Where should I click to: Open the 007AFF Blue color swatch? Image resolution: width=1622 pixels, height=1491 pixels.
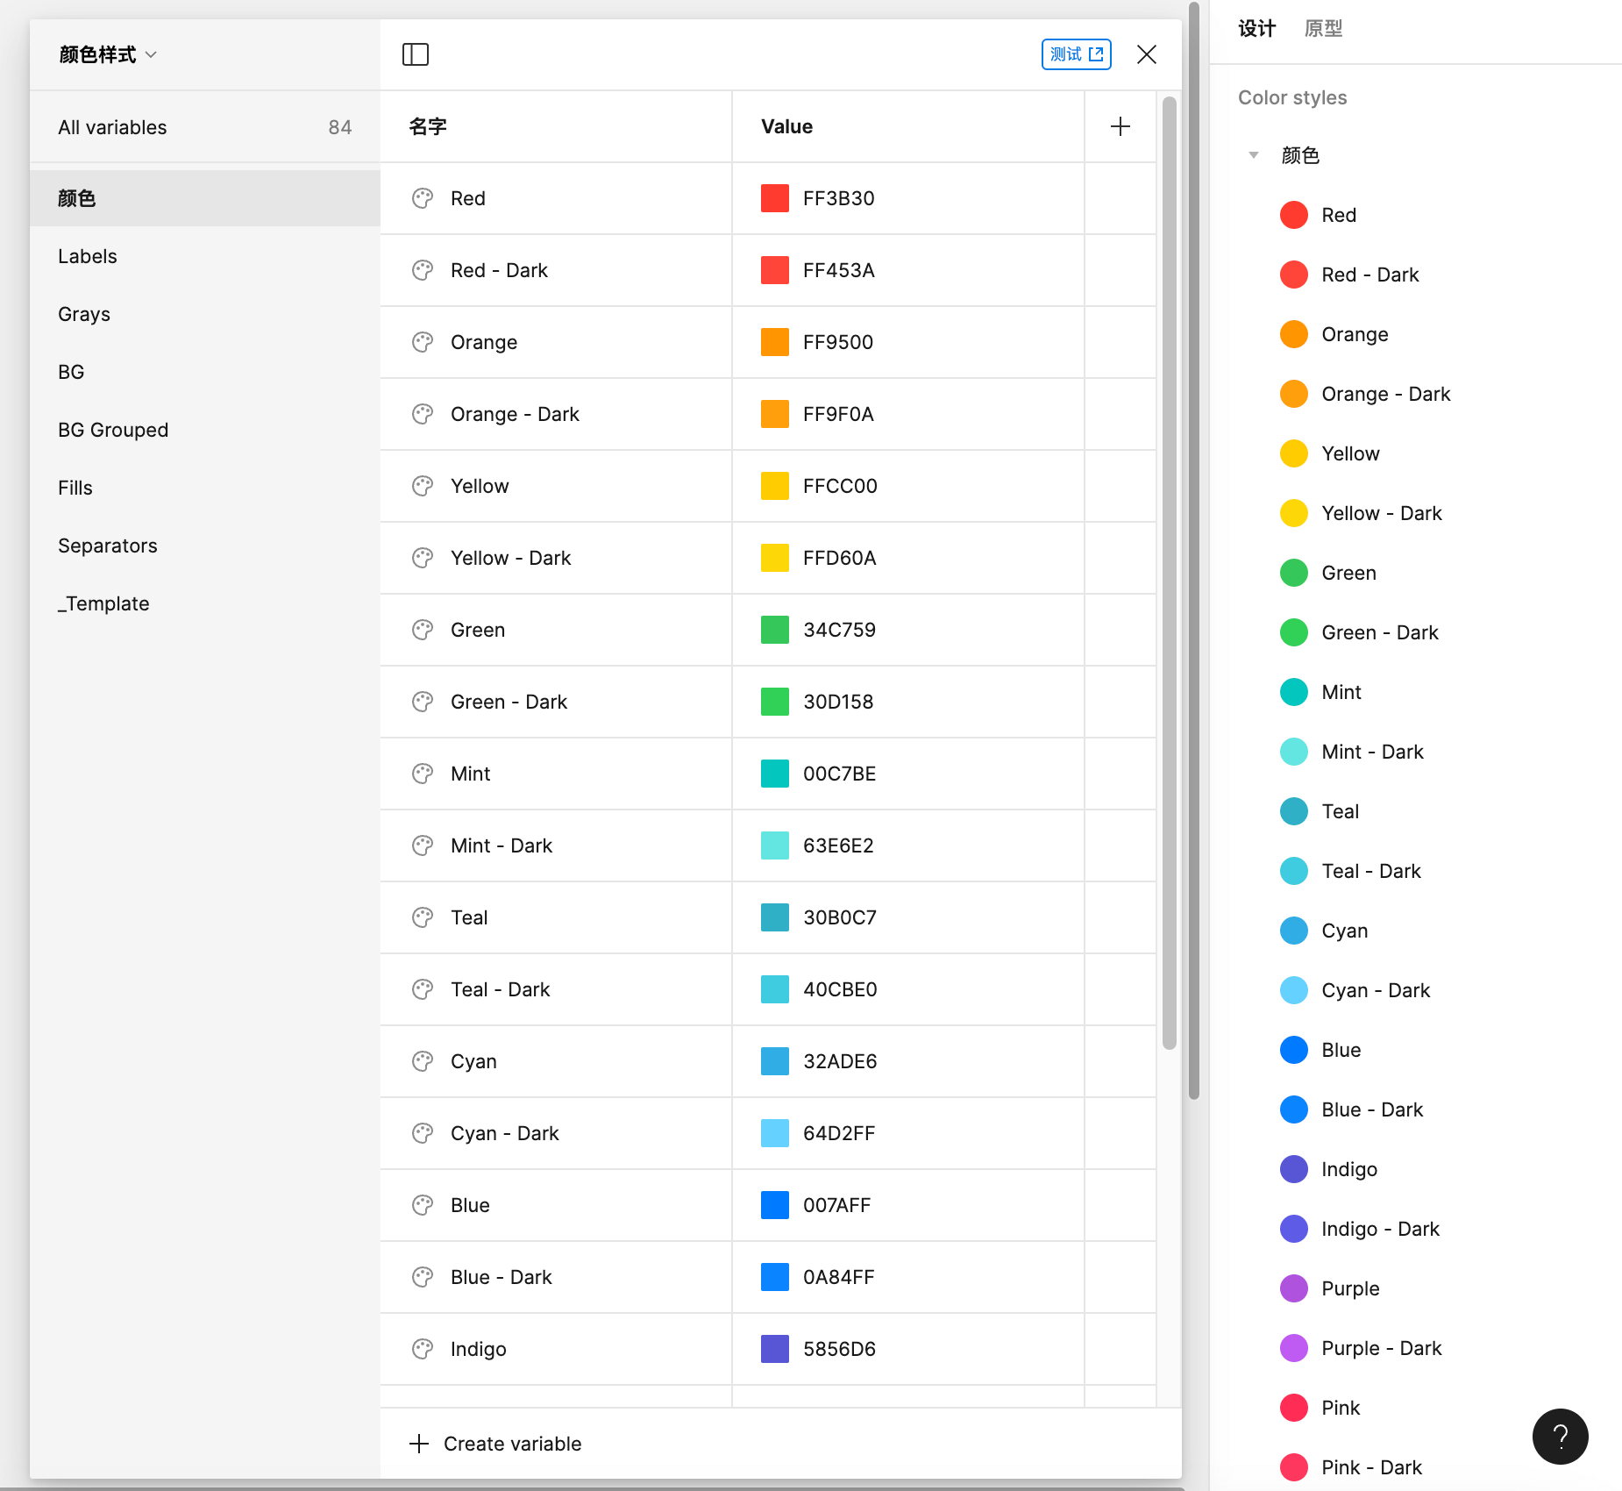coord(774,1205)
